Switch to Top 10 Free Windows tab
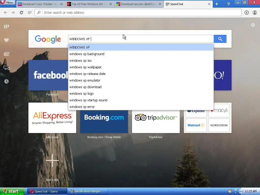260x195 pixels. point(88,4)
